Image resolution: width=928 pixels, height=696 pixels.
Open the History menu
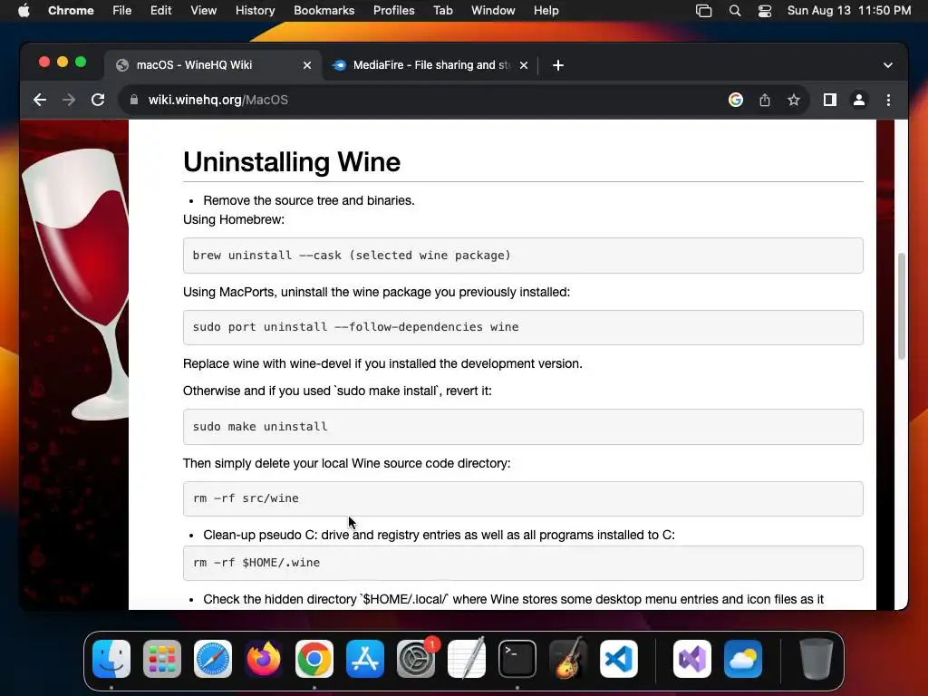pyautogui.click(x=255, y=11)
